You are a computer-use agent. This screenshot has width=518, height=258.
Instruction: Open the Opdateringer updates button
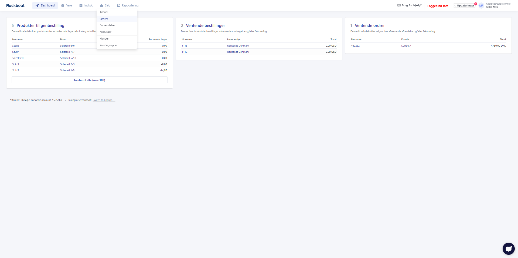tap(464, 6)
